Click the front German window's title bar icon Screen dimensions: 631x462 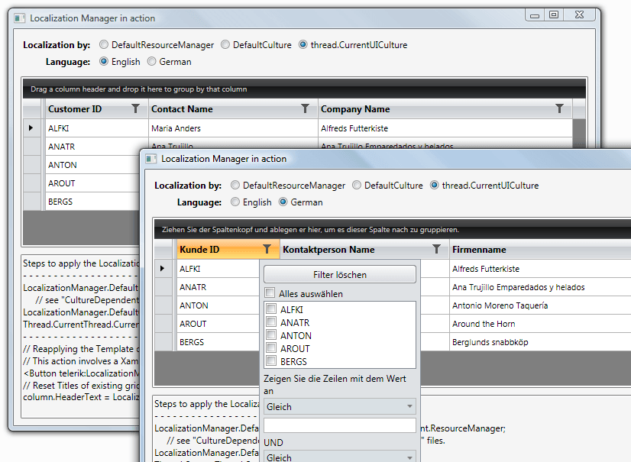151,159
